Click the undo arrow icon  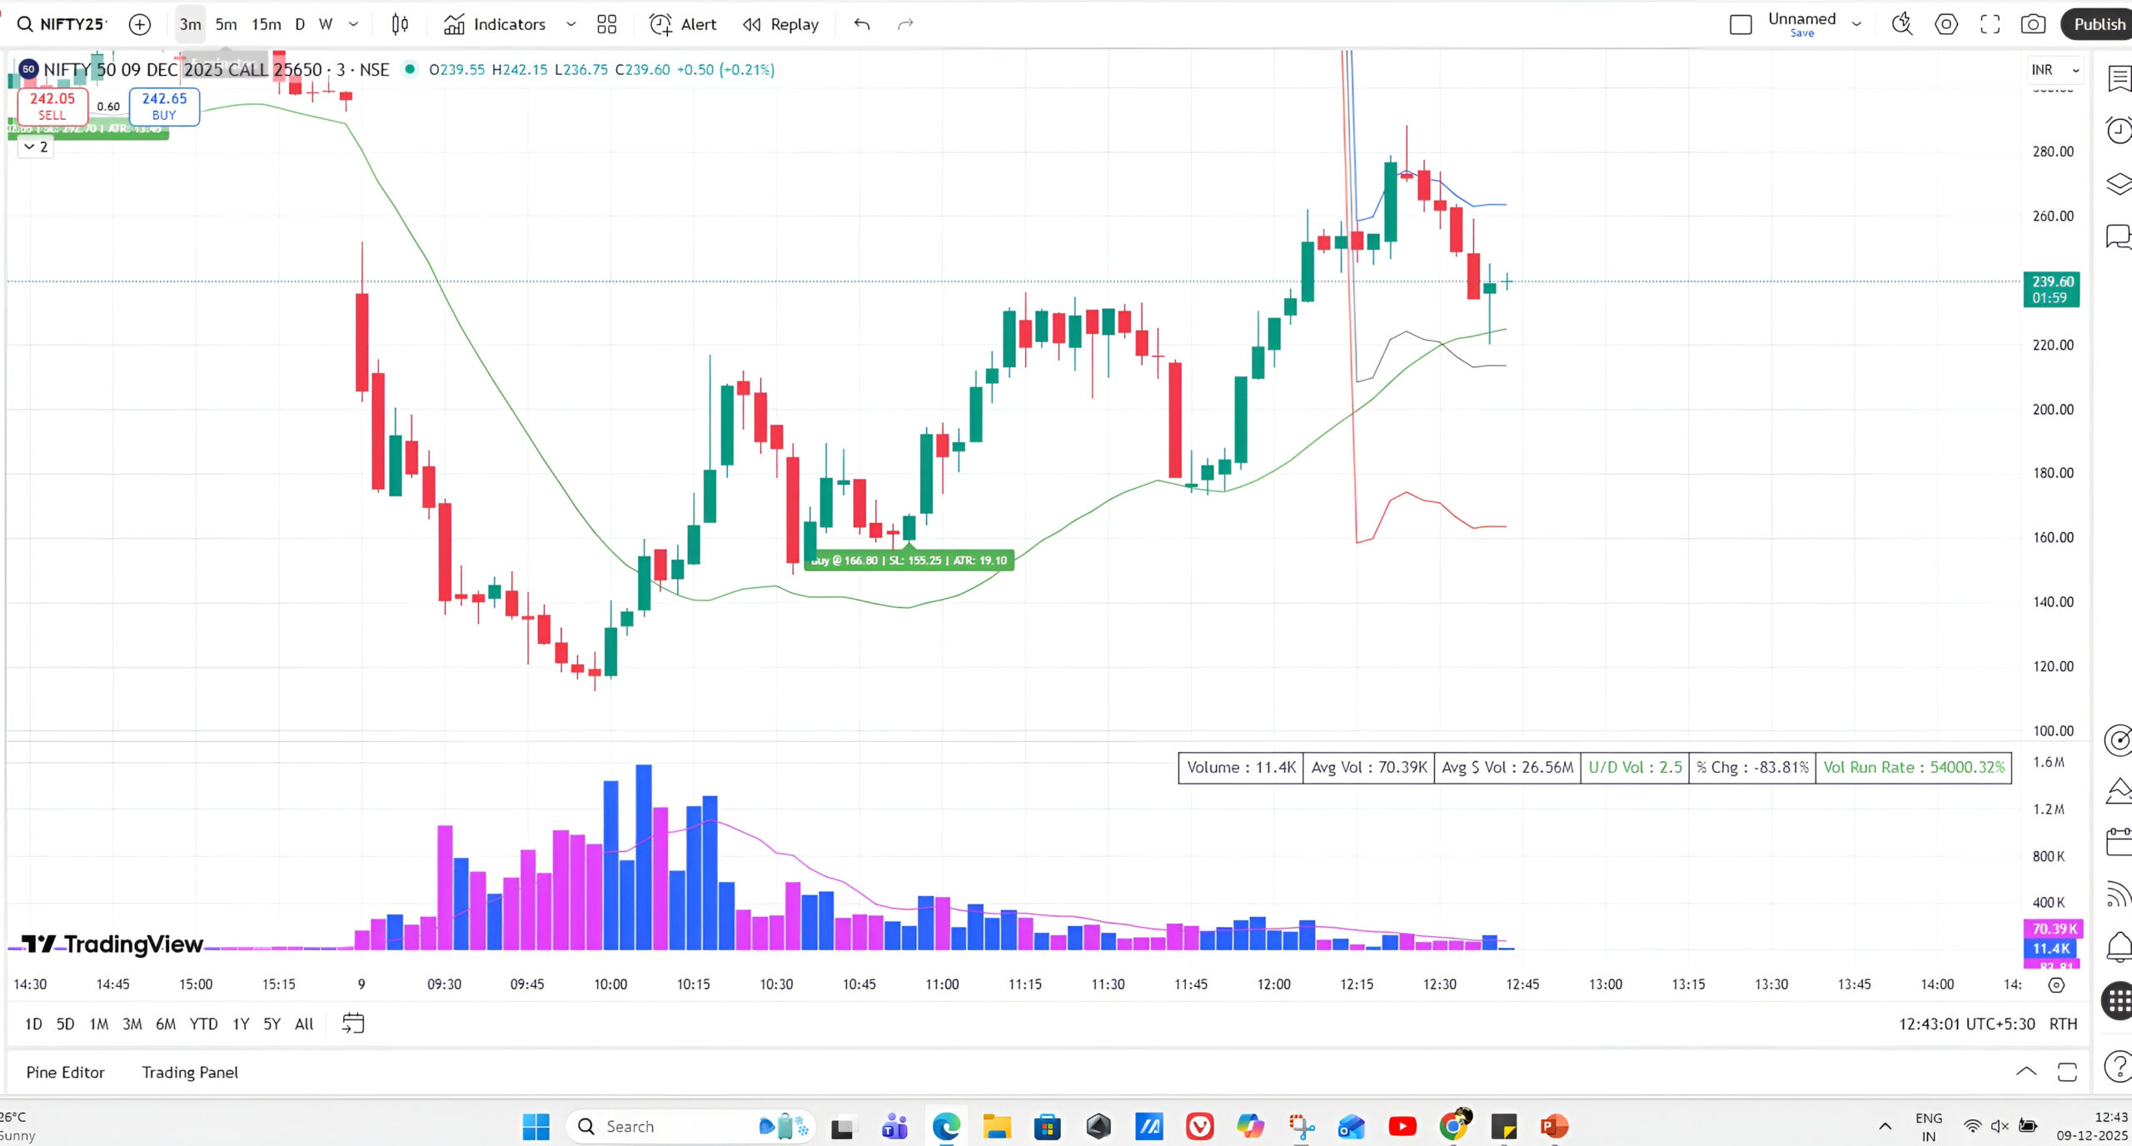click(862, 24)
